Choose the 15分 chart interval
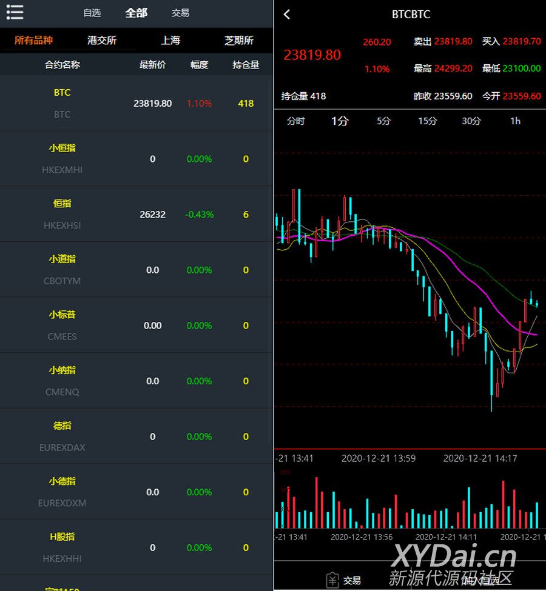The width and height of the screenshot is (546, 591). (427, 121)
